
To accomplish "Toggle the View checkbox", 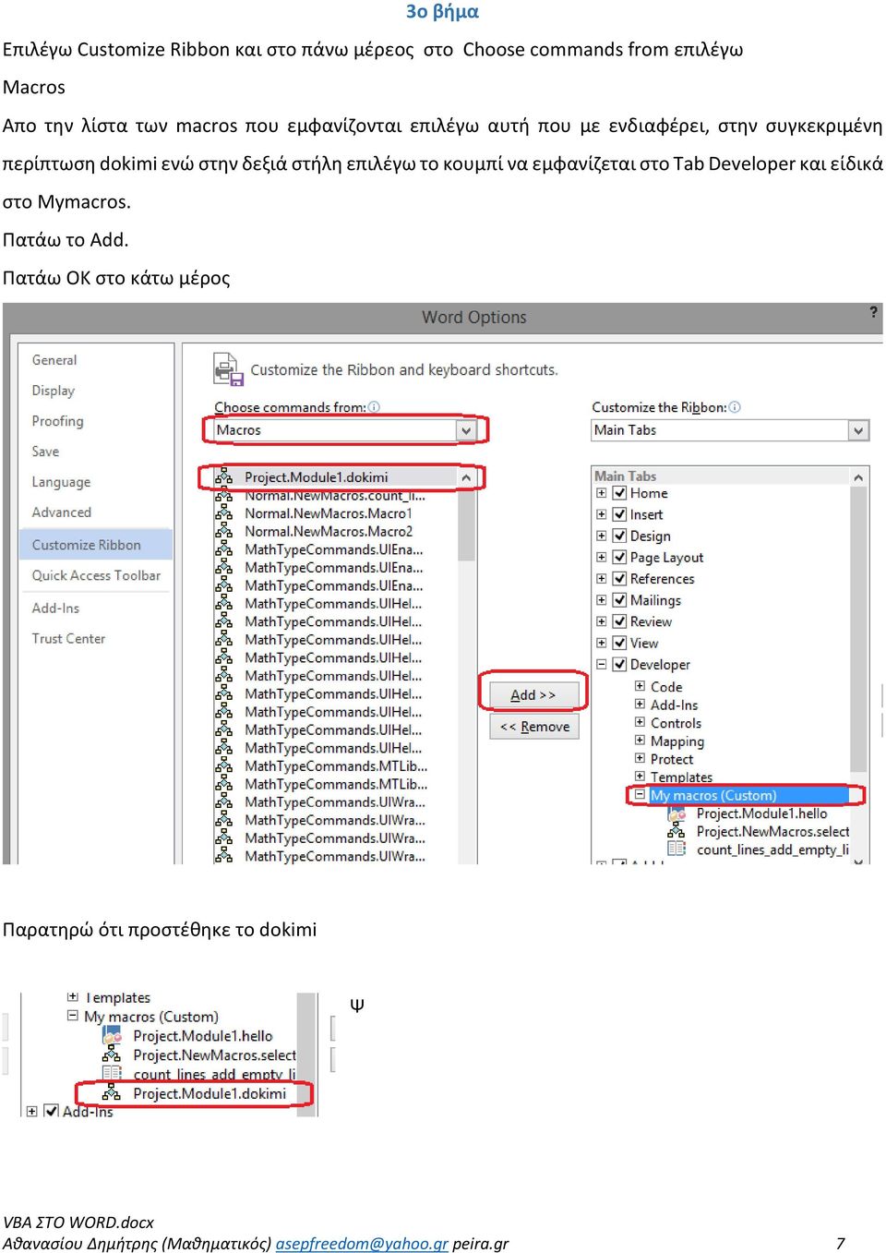I will [620, 643].
